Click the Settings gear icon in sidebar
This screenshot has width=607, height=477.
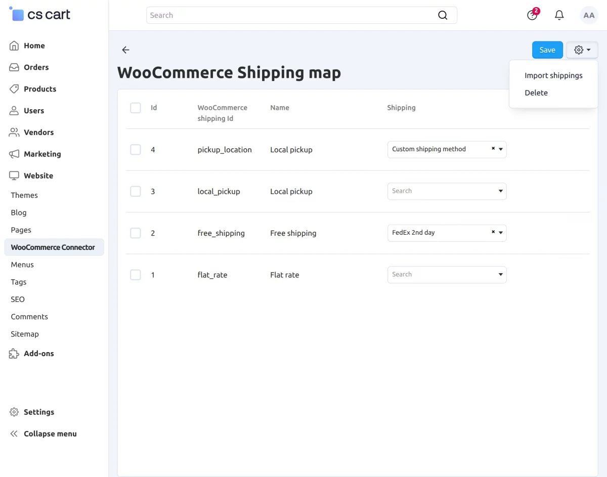coord(14,412)
